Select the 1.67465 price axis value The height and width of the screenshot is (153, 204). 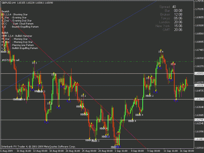199,50
